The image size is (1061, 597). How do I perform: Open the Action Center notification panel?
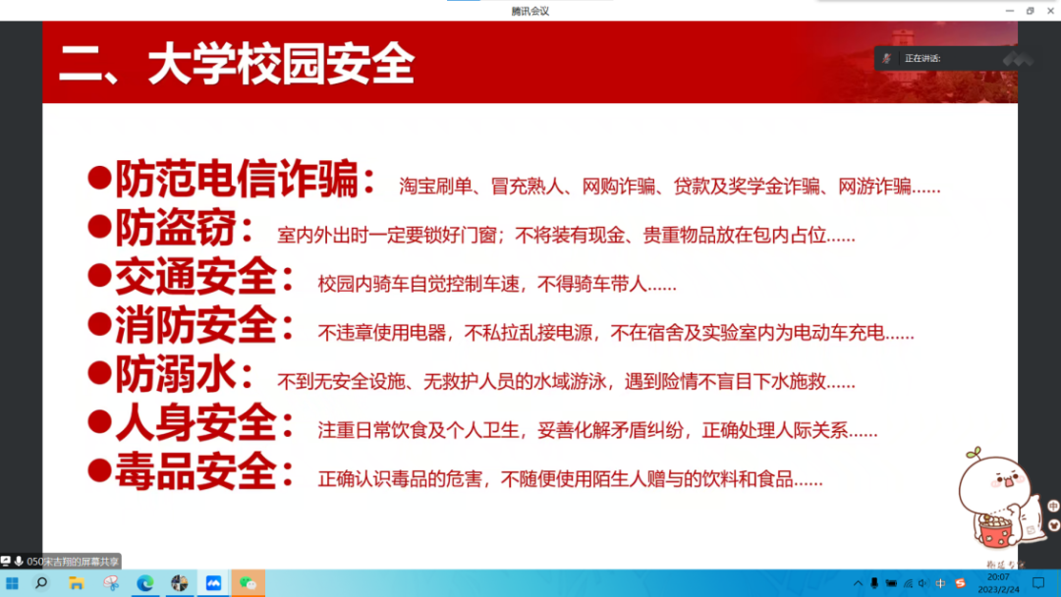coord(1038,583)
